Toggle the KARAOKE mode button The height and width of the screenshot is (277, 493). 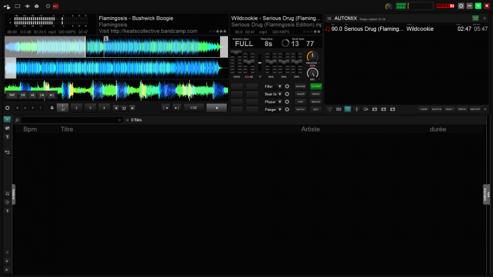click(x=300, y=86)
